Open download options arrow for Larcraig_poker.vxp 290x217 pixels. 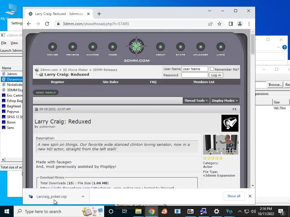click(83, 197)
